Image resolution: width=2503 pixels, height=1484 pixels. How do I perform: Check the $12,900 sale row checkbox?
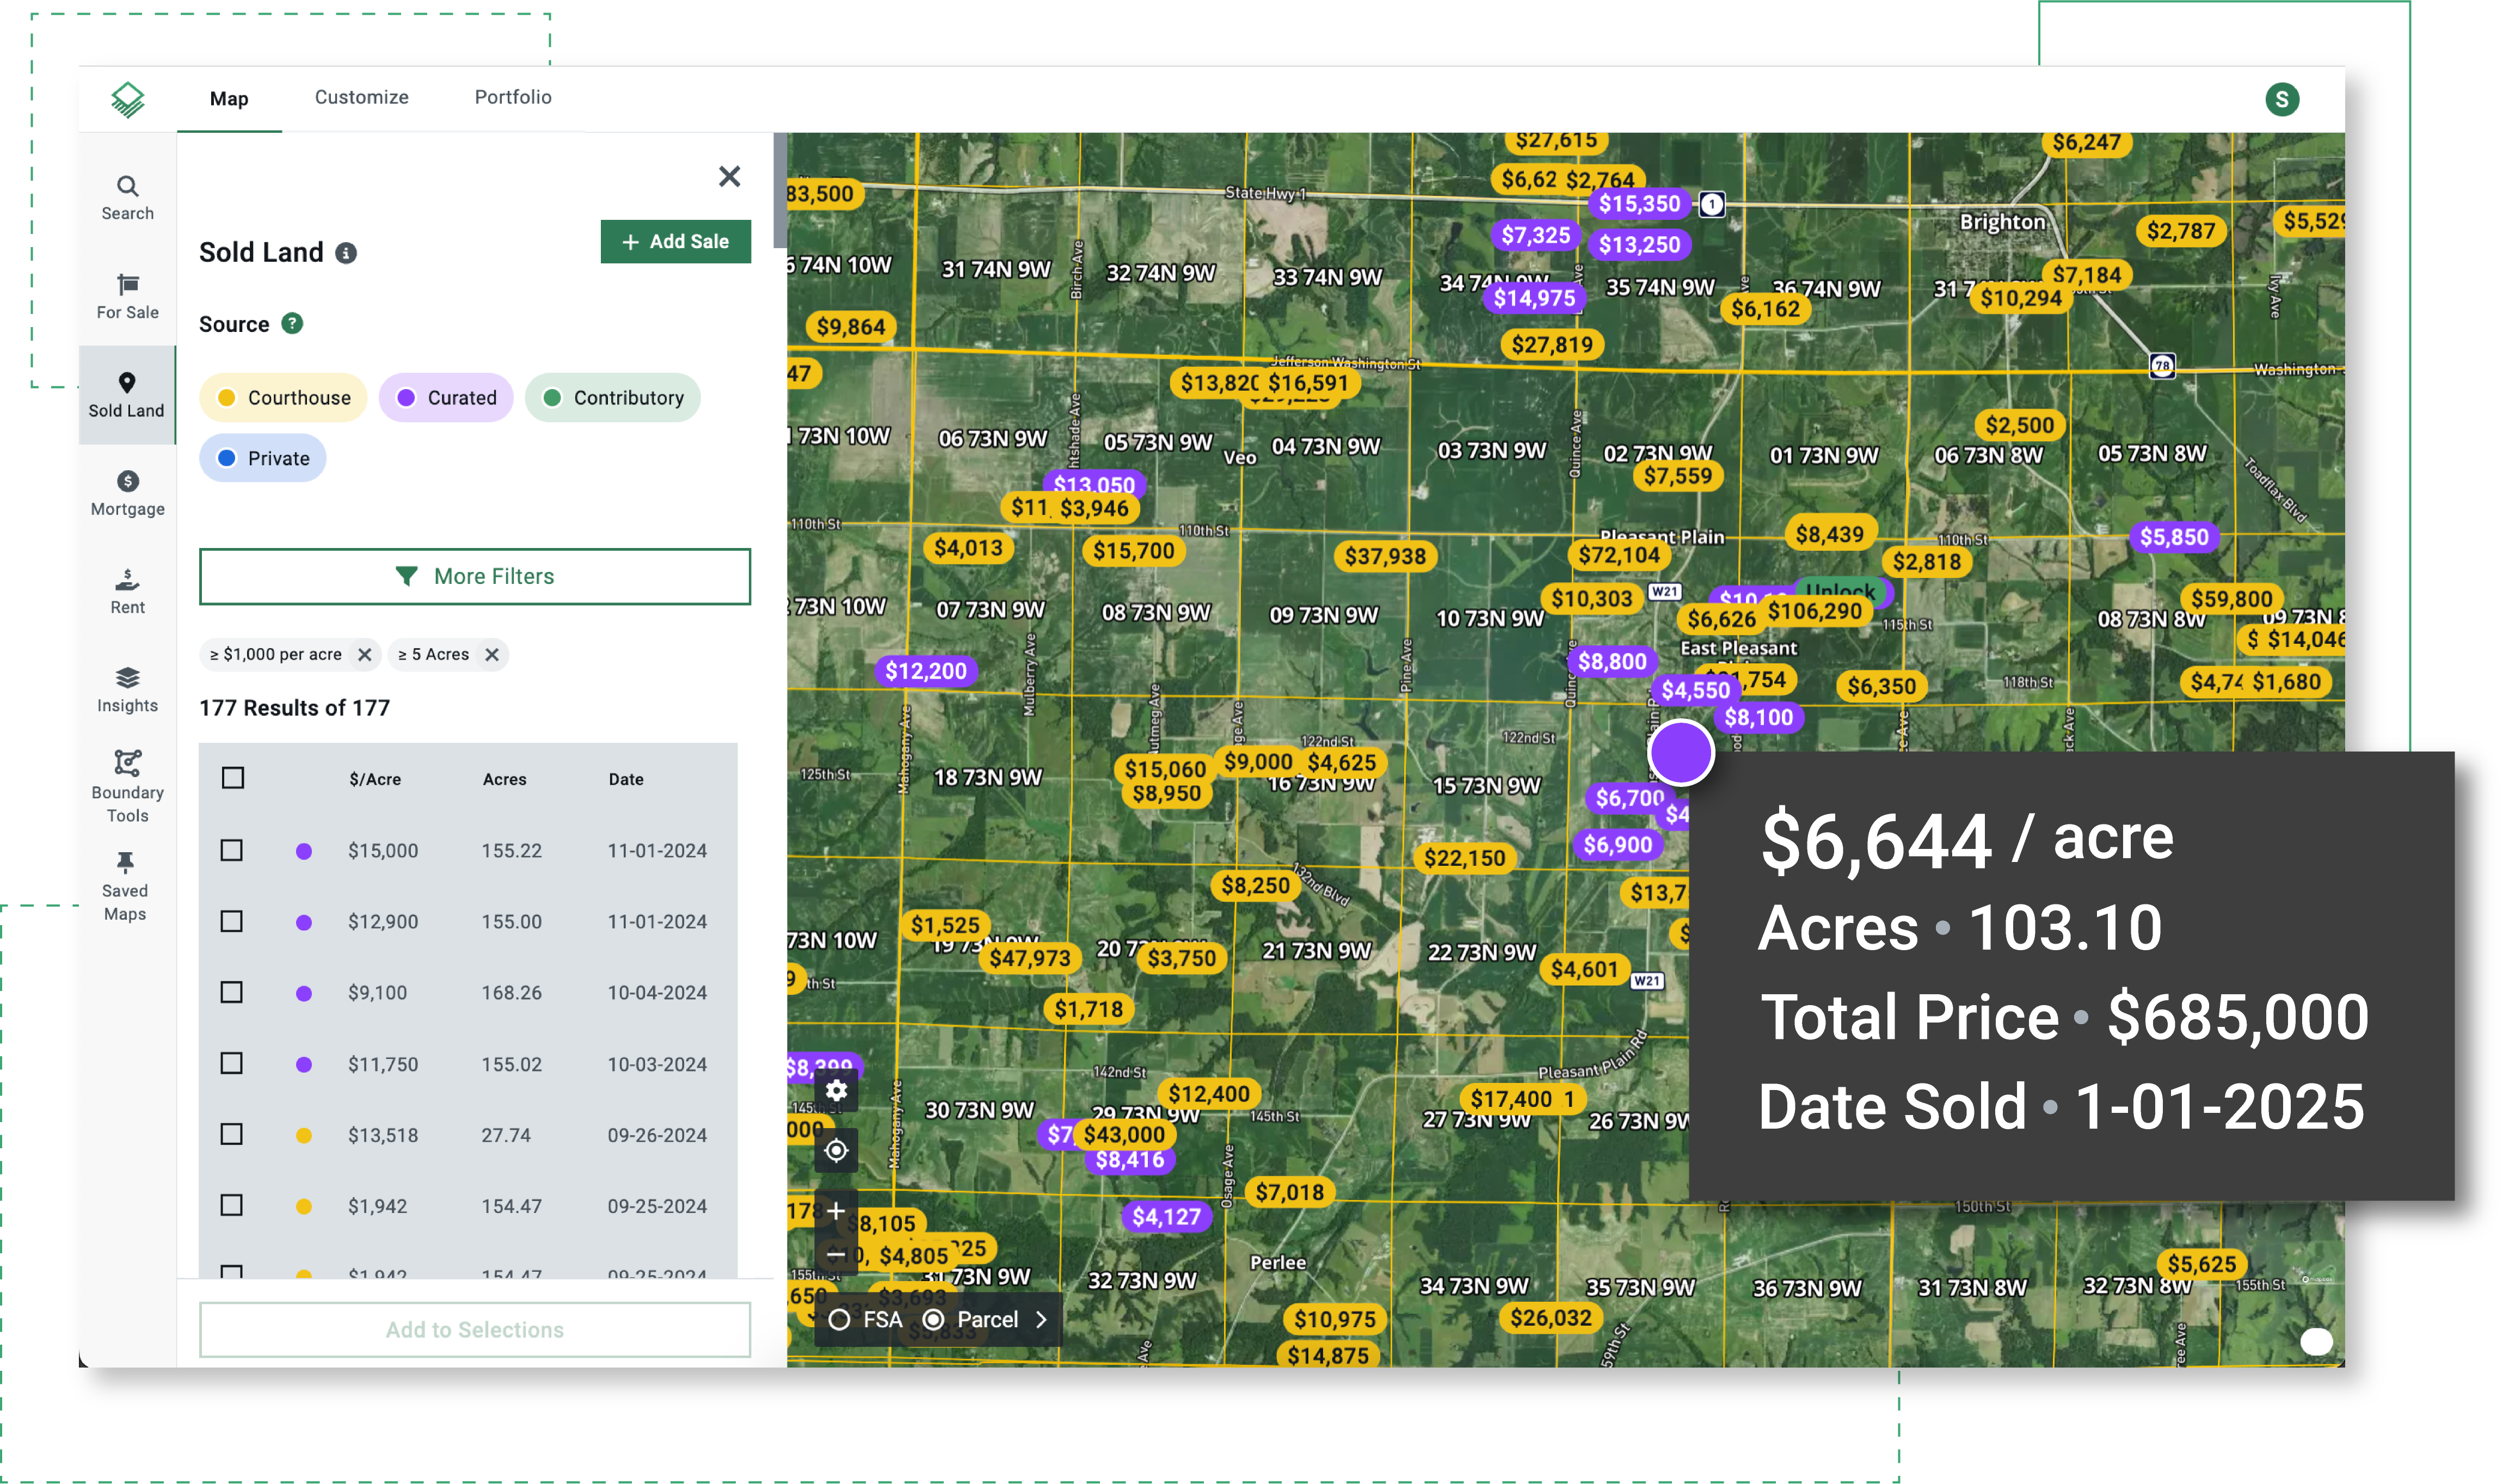point(232,921)
